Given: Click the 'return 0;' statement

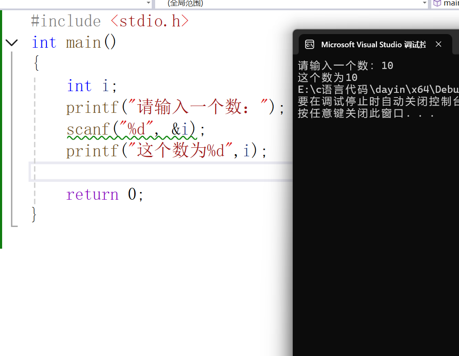Looking at the screenshot, I should click(104, 194).
